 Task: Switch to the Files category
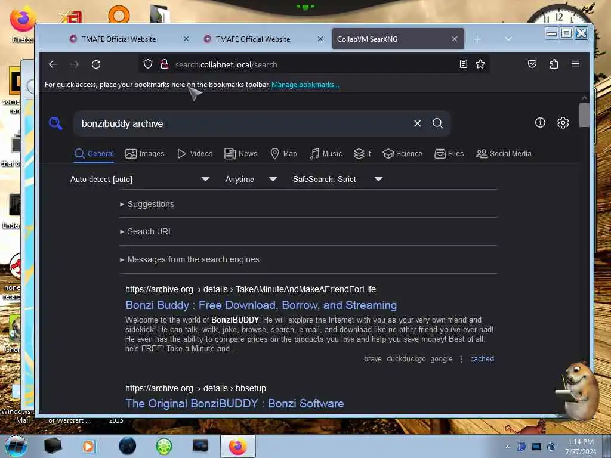[449, 154]
